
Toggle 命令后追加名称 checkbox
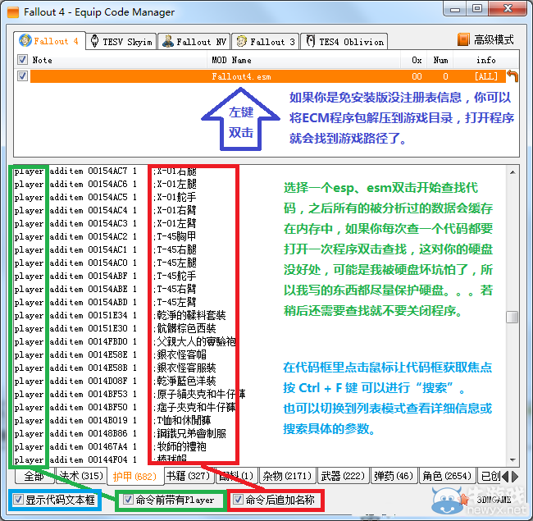(x=238, y=500)
